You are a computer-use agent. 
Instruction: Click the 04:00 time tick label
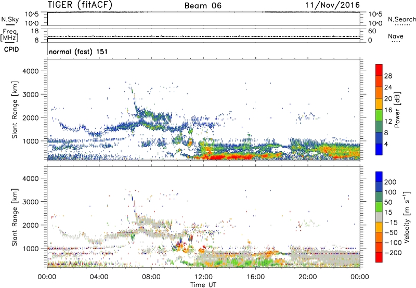pyautogui.click(x=99, y=277)
